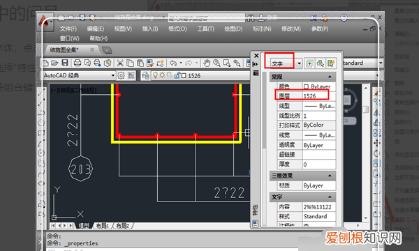
Task: Switch to the 布局1 layout tab
Action: [103, 226]
